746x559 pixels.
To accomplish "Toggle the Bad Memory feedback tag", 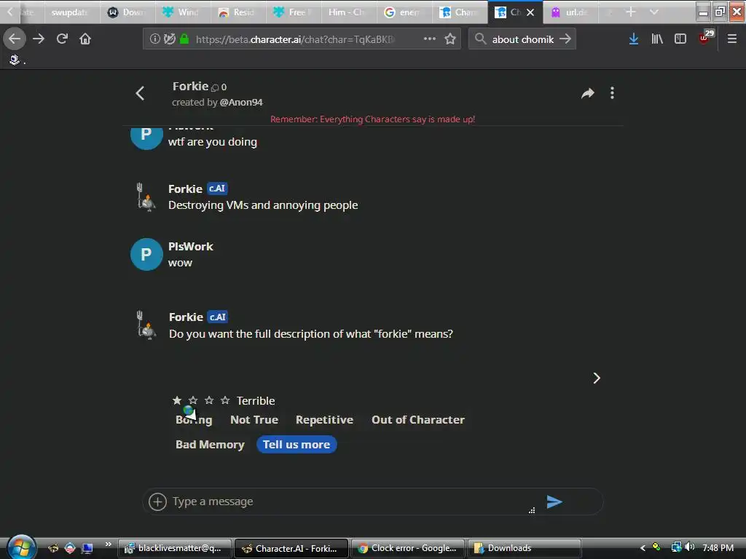I will 210,445.
